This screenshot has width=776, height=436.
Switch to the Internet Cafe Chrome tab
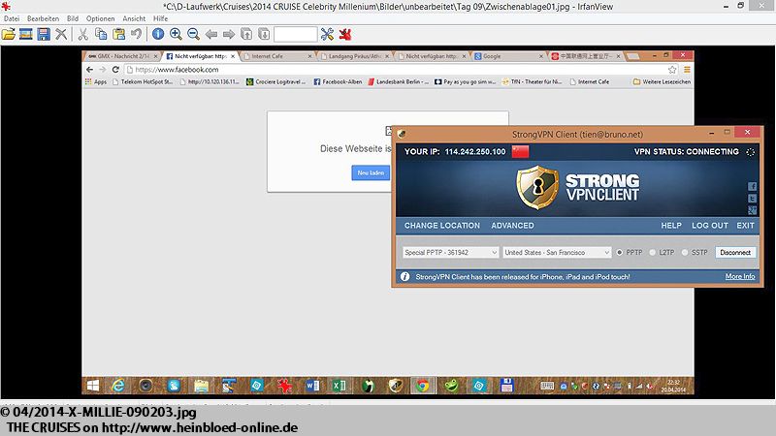(278, 56)
